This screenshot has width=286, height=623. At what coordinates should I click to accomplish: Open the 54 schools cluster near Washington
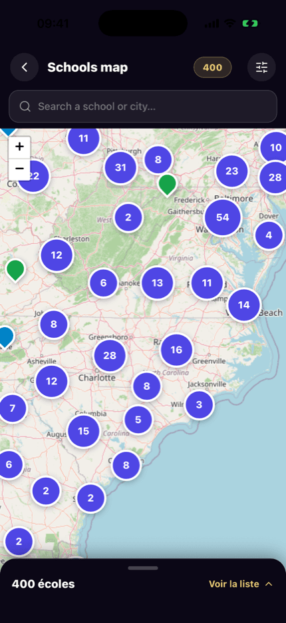pos(223,217)
